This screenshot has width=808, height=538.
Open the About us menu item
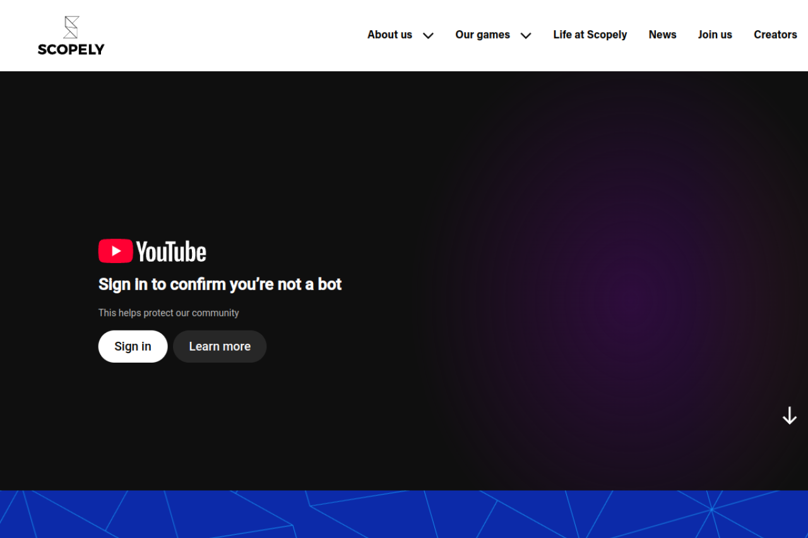(389, 35)
